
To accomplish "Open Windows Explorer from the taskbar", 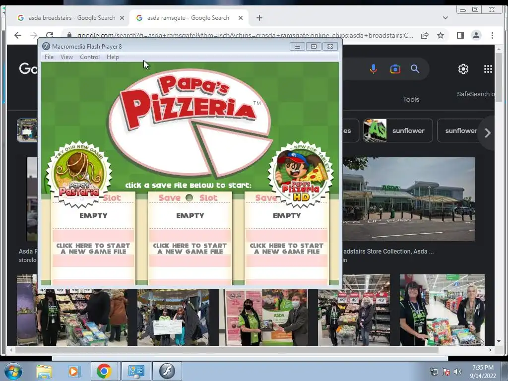I will (44, 371).
